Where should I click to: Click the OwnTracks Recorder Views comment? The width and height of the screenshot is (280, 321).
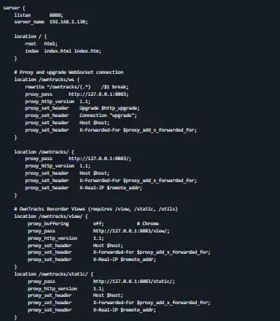point(96,209)
